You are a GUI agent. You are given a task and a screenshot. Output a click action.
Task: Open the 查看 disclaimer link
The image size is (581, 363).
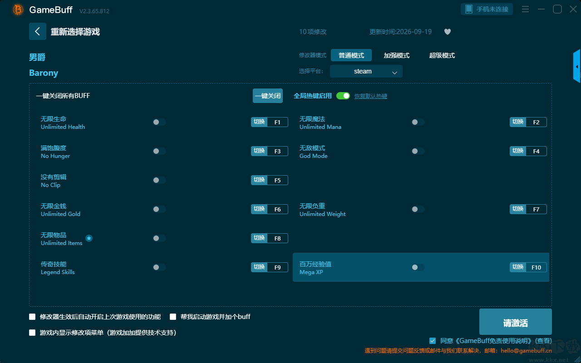coord(544,341)
